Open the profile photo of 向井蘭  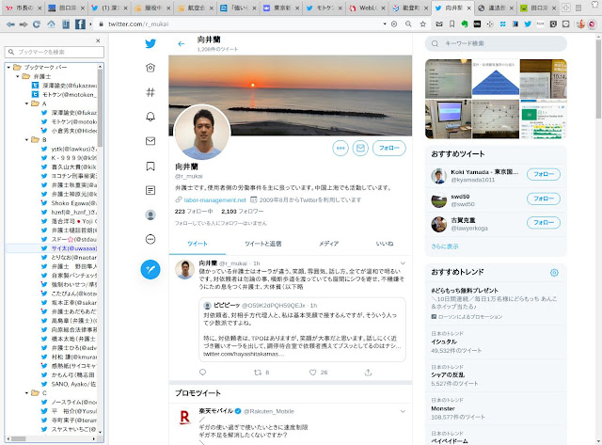pyautogui.click(x=202, y=133)
